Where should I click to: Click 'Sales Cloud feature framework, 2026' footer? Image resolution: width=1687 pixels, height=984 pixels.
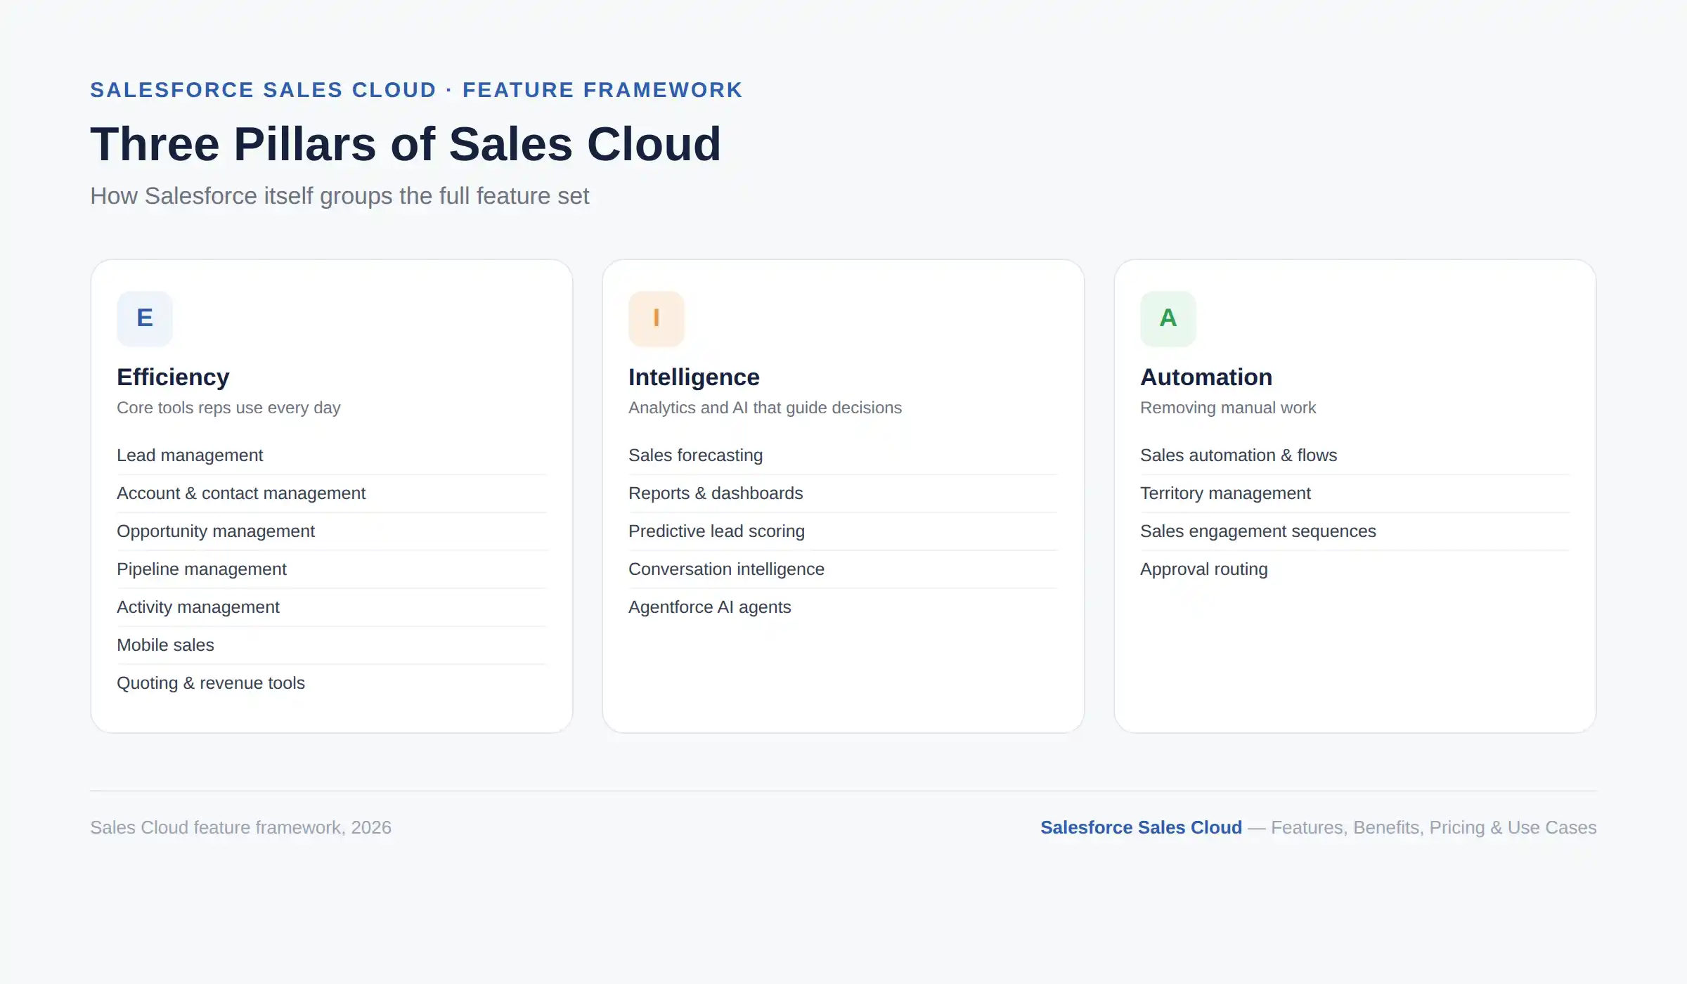tap(240, 827)
